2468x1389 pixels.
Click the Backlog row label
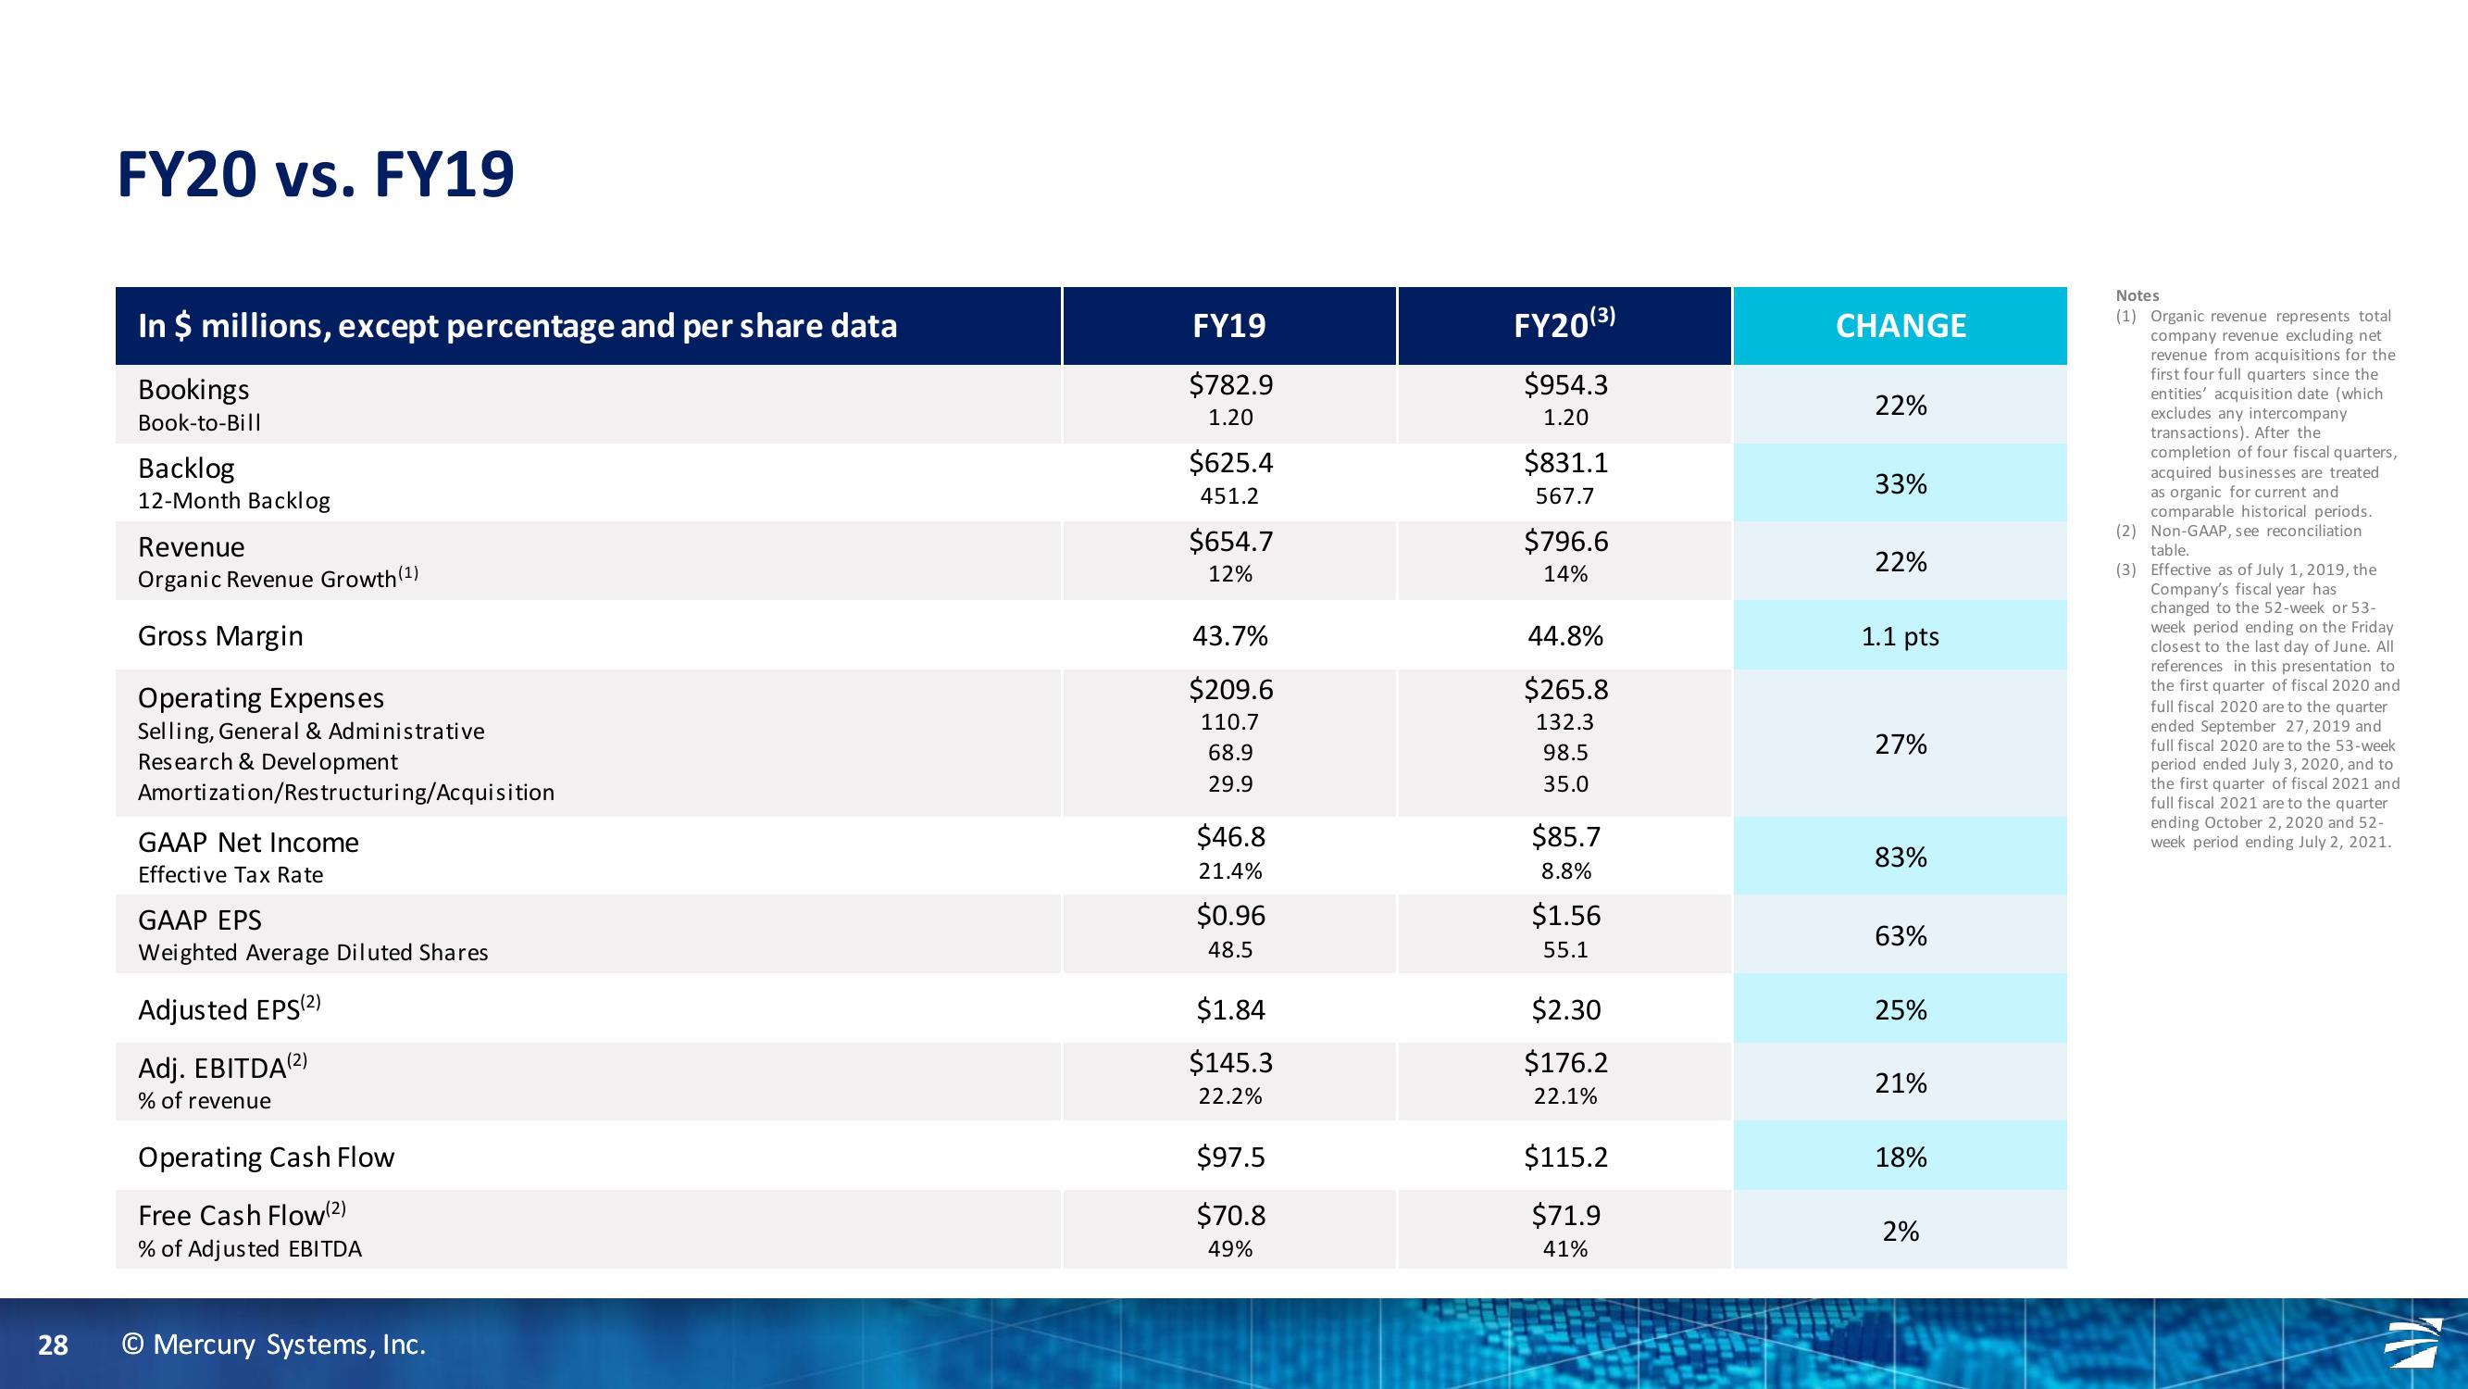(x=186, y=468)
